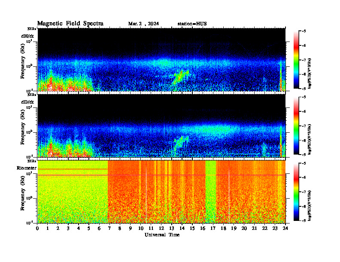Click hour tick label '6' on time axis
This screenshot has width=340, height=262.
tap(99, 228)
